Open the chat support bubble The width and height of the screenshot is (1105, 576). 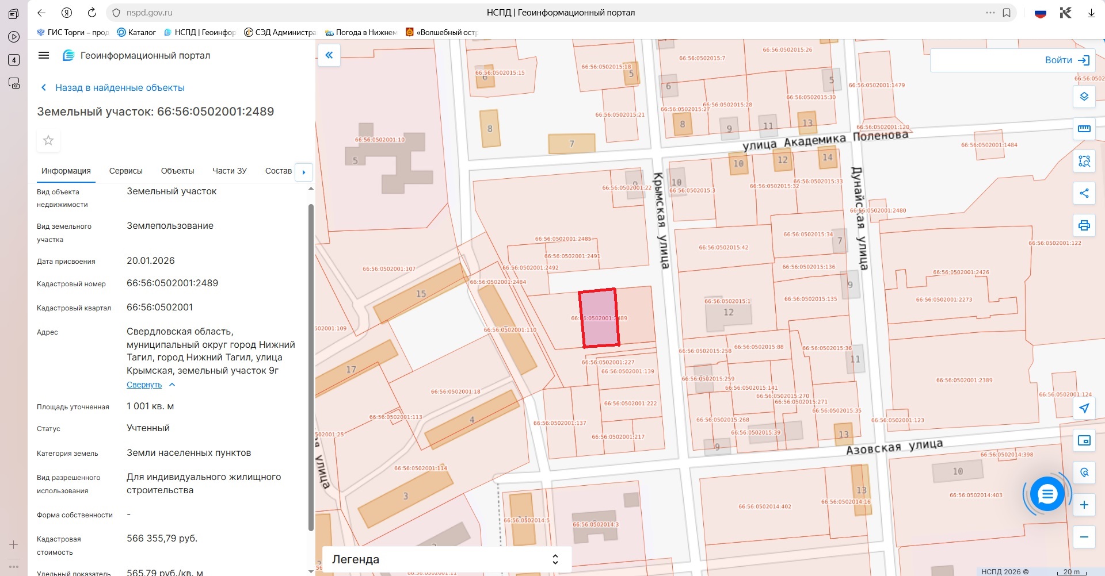pos(1047,494)
